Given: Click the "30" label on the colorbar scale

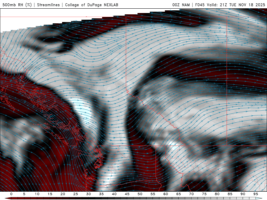Looking at the screenshot, I should (88, 194).
